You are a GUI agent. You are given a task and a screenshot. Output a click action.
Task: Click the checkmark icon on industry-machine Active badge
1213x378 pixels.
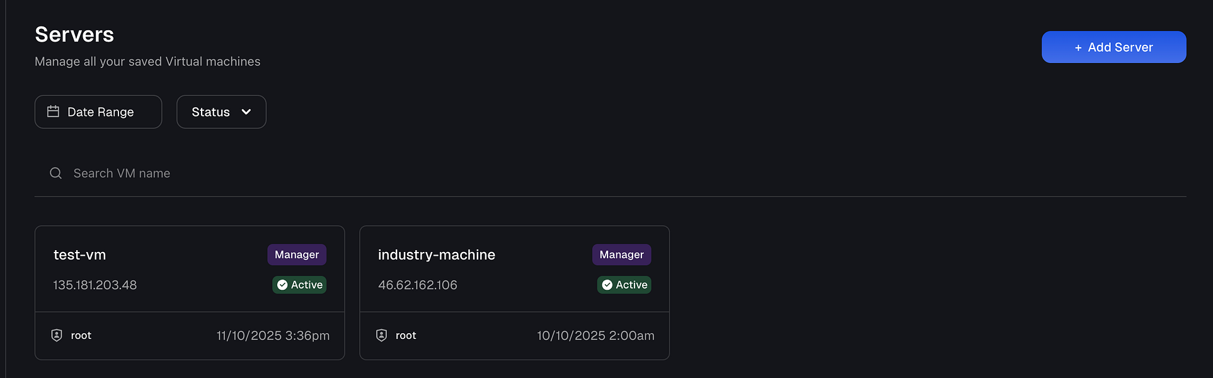click(607, 285)
